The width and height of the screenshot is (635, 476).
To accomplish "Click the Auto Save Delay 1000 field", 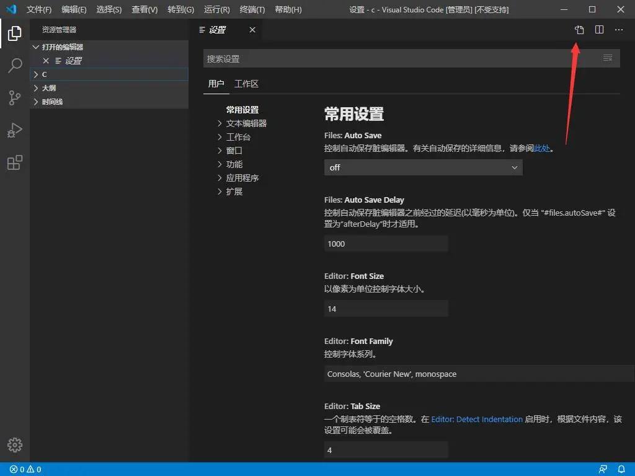I will [386, 244].
